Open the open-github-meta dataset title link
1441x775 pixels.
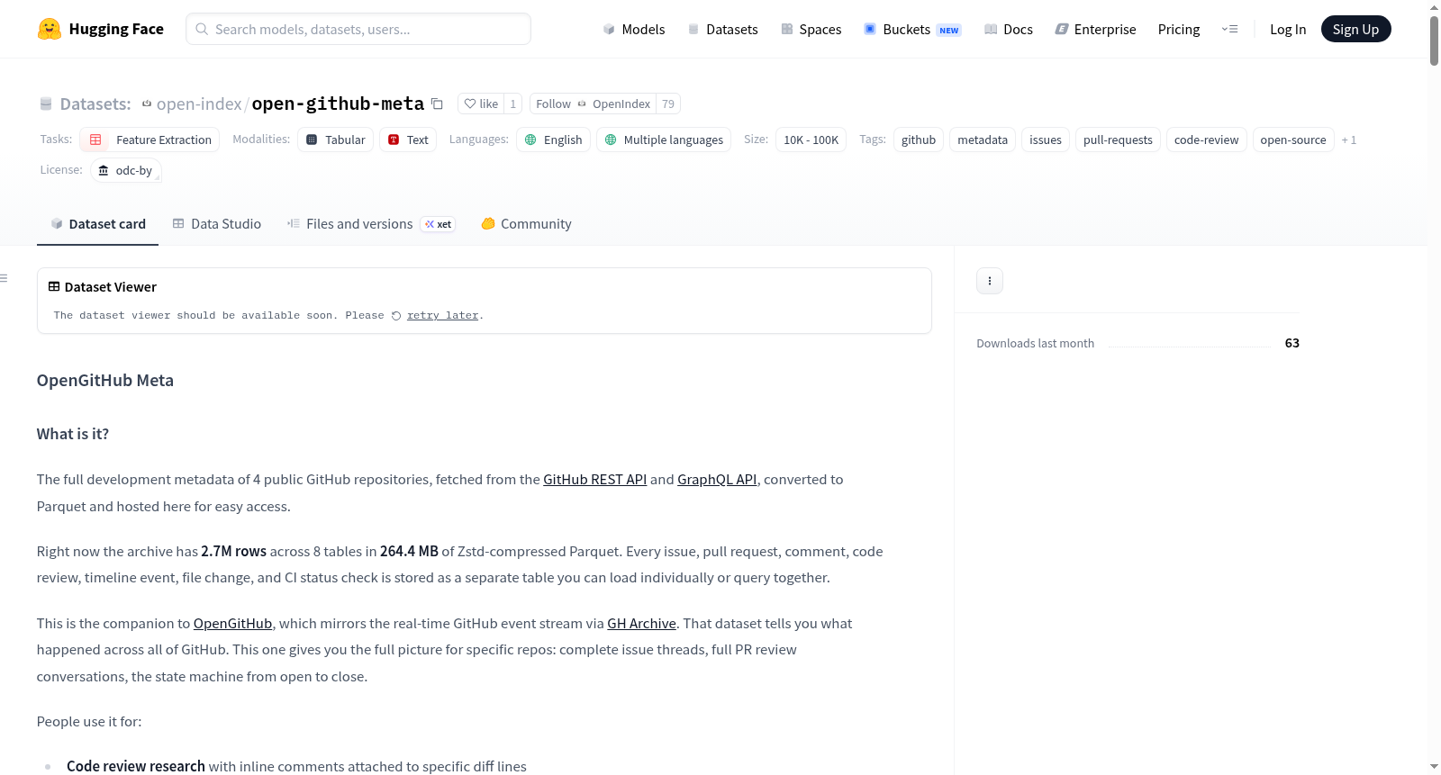338,104
